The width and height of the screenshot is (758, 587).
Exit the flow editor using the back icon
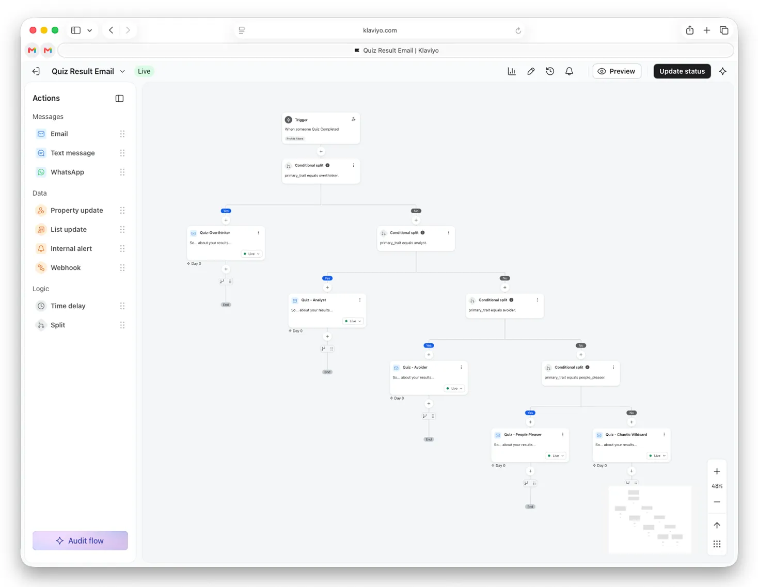(36, 71)
